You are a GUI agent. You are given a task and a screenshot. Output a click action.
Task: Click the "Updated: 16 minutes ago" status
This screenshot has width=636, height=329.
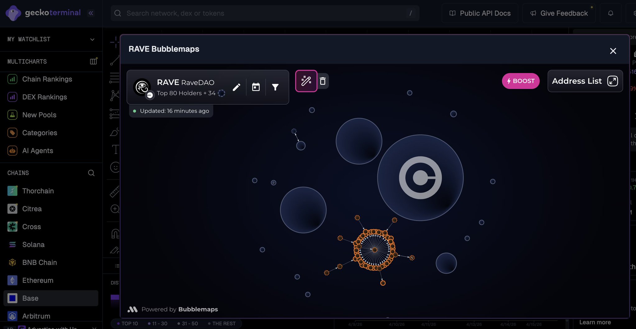(171, 111)
